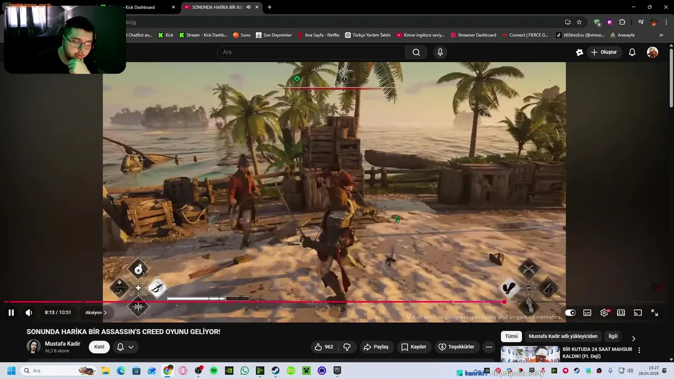Like the video with 962 likes
Screen dimensions: 674x379
324,347
